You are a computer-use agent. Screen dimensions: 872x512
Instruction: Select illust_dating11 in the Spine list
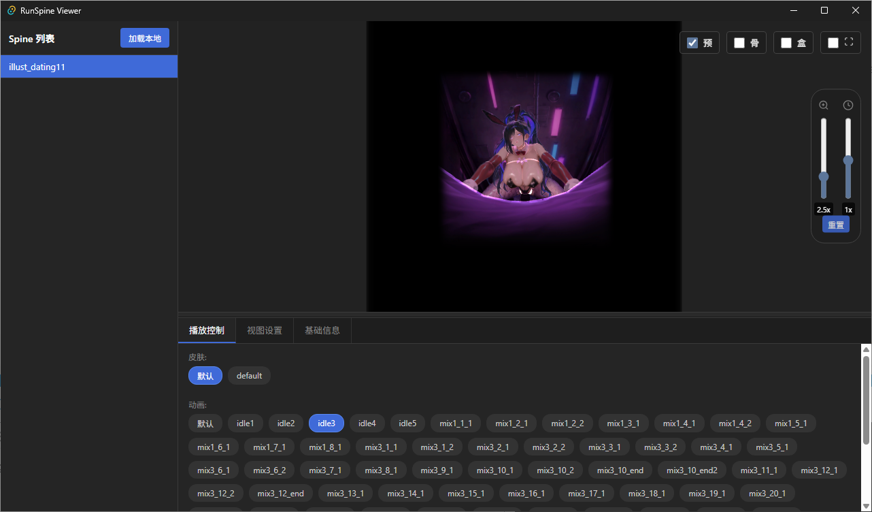89,67
